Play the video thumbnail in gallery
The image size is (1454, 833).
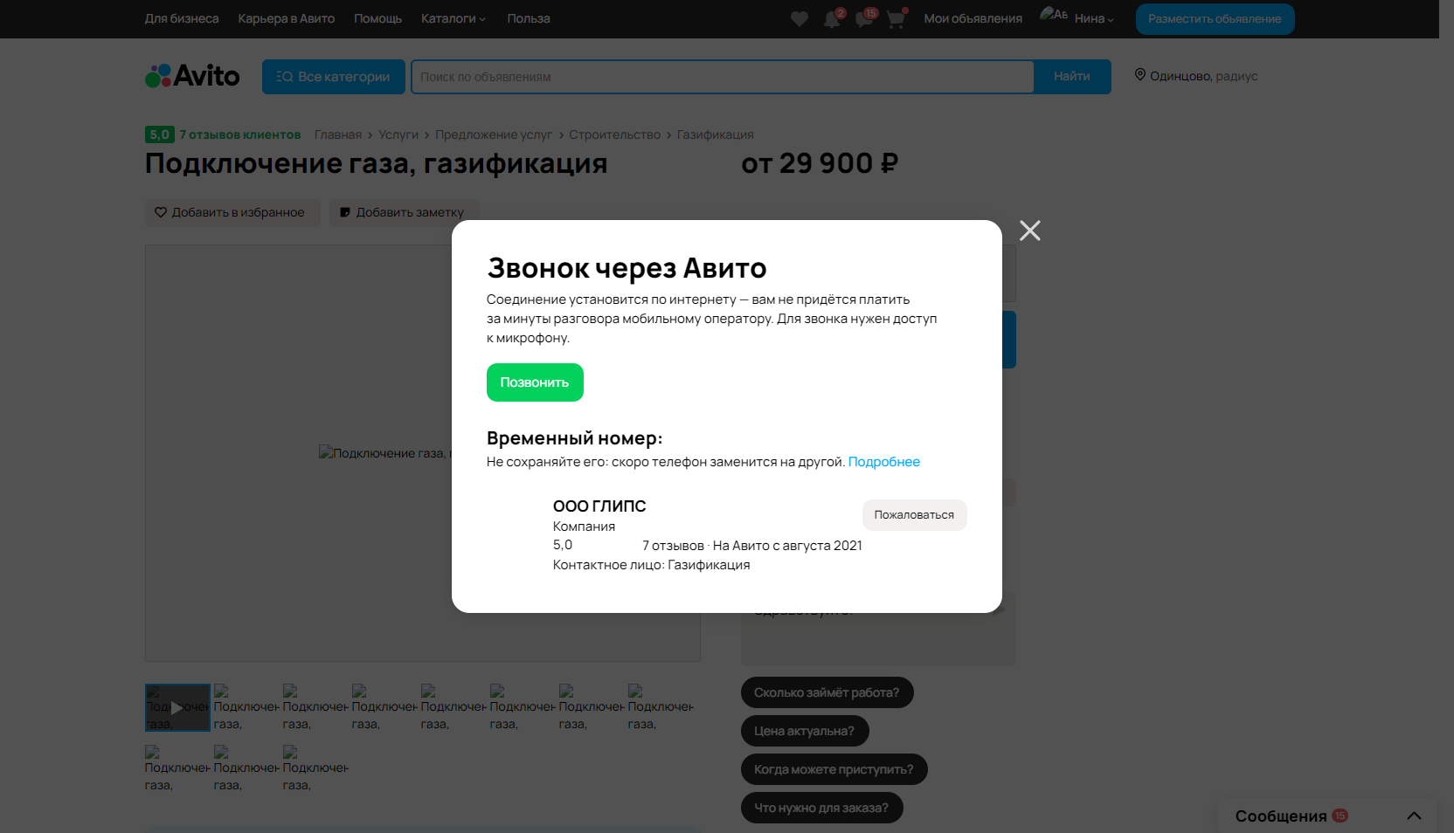(x=177, y=707)
